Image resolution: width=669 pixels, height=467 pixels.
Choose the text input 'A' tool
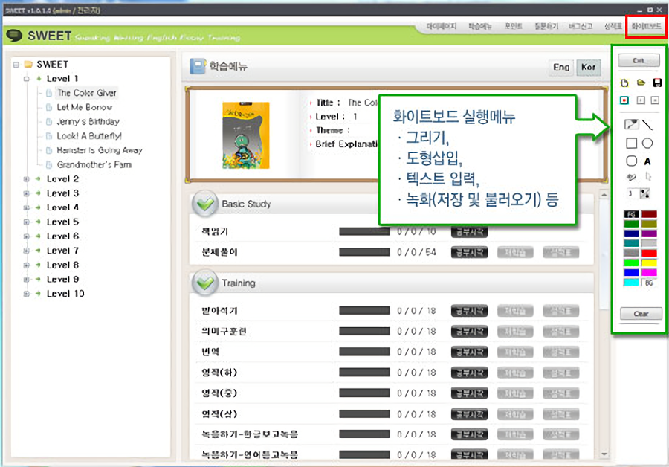click(x=648, y=161)
